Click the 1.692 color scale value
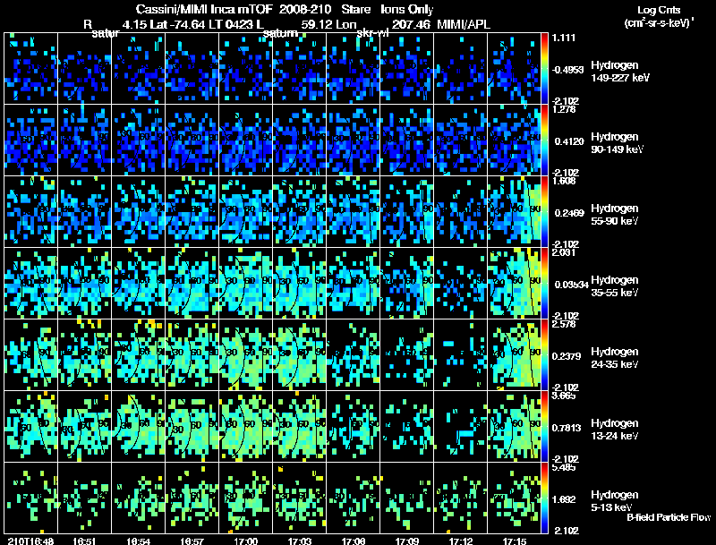 564,500
